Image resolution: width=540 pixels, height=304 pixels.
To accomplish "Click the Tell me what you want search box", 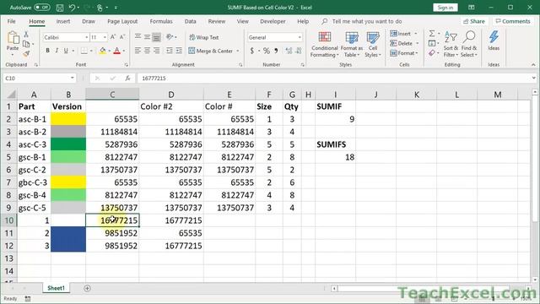I will (367, 21).
